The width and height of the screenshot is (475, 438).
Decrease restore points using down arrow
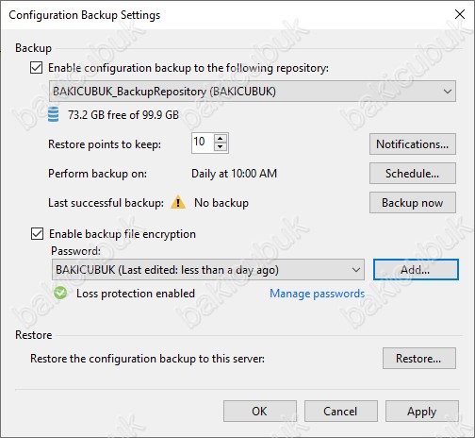(221, 147)
